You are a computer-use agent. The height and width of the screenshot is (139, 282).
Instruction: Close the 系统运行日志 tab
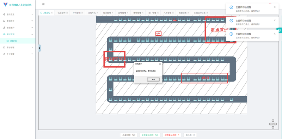207,13
